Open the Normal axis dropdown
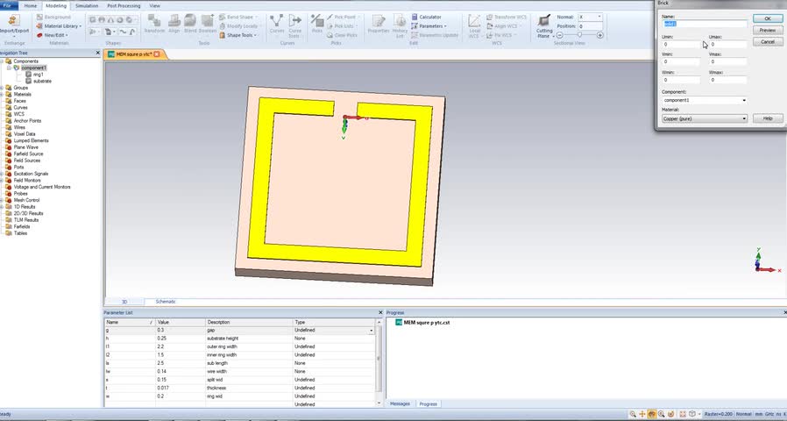 tap(599, 17)
